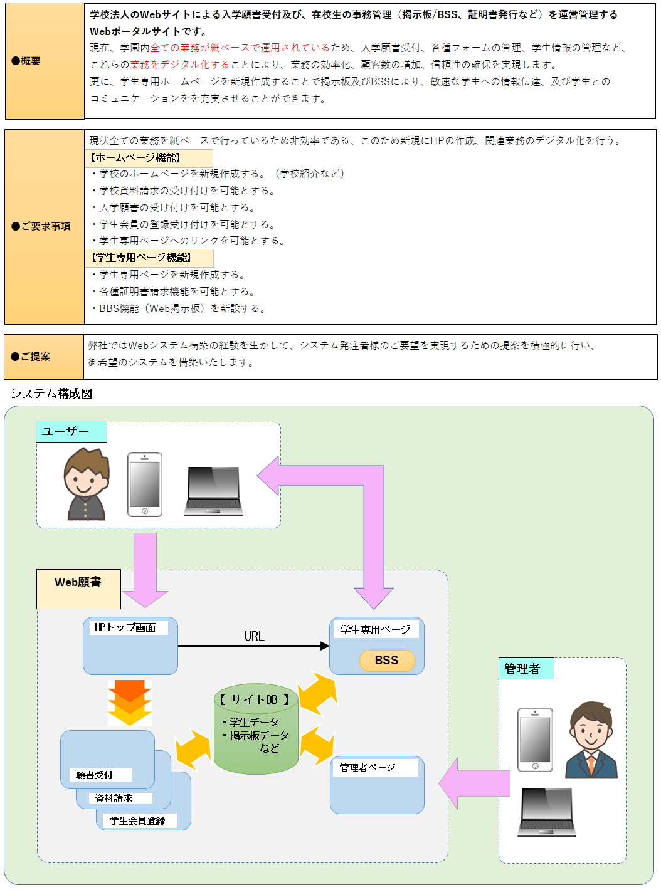
Task: Select the administrator's smartphone icon
Action: point(535,740)
